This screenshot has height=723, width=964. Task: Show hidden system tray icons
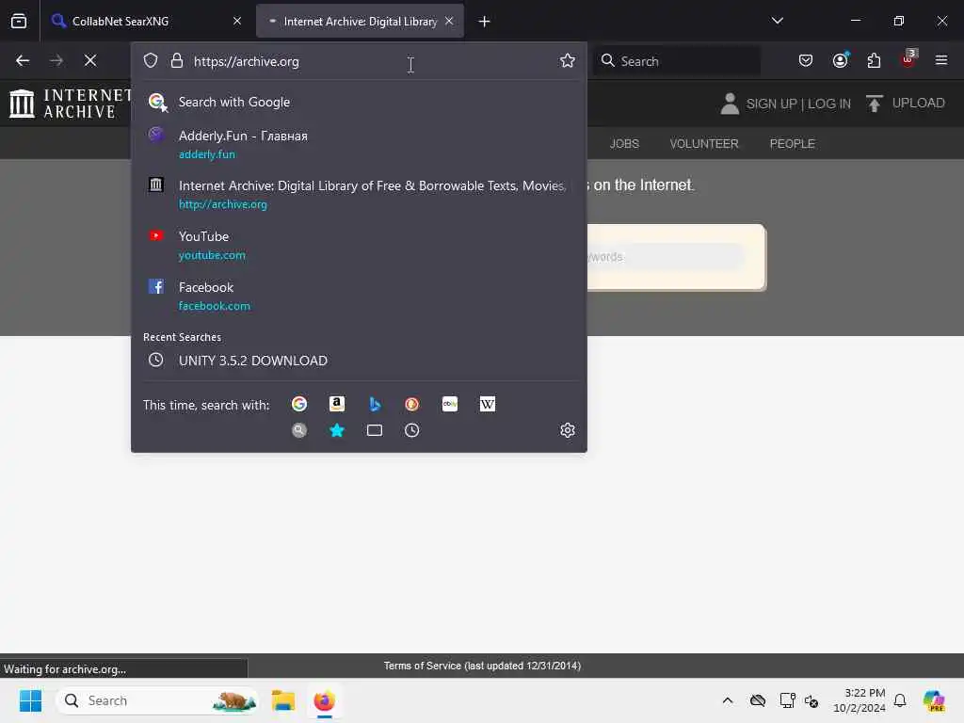pos(728,700)
